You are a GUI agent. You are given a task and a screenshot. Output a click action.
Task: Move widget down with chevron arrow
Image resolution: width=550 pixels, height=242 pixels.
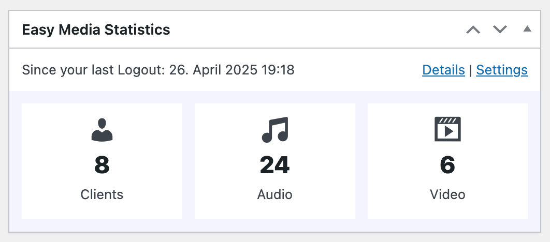(500, 29)
